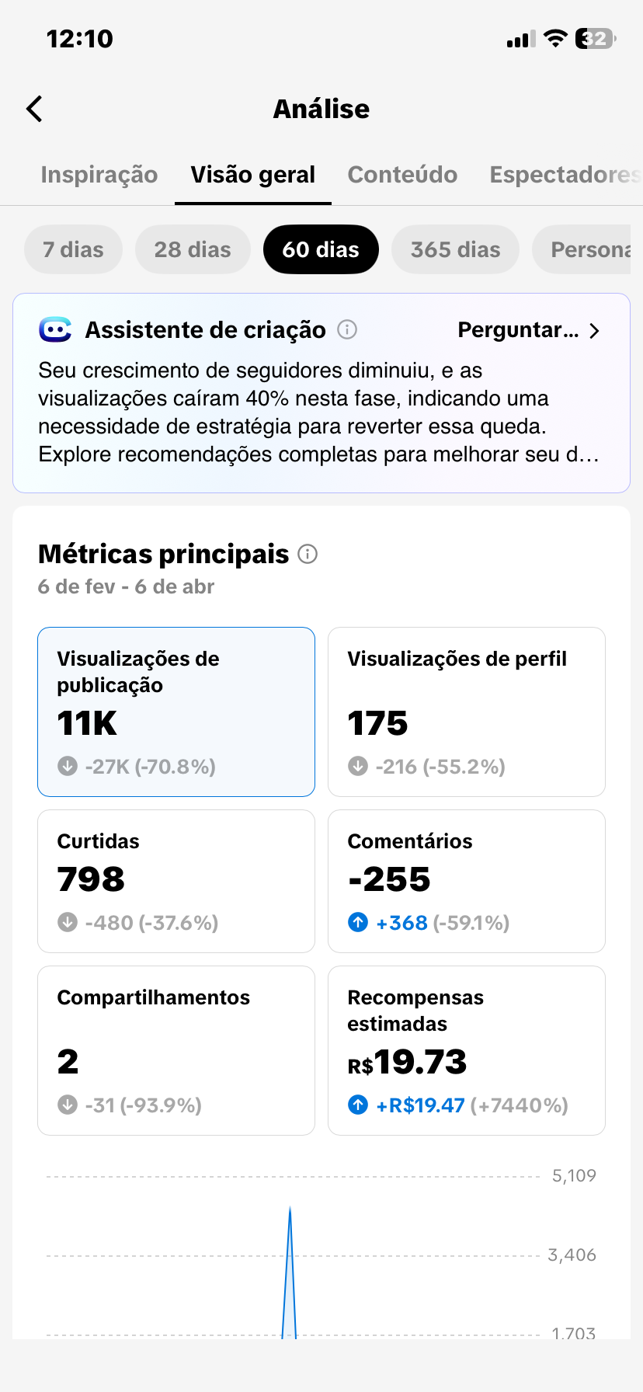Select the 7 dias period filter
This screenshot has height=1392, width=643.
tap(73, 249)
